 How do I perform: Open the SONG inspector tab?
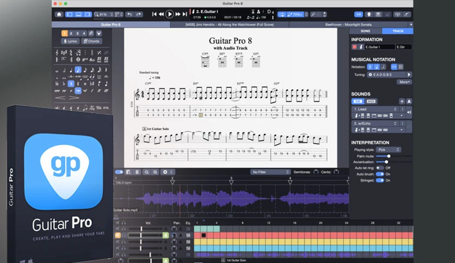click(x=365, y=31)
